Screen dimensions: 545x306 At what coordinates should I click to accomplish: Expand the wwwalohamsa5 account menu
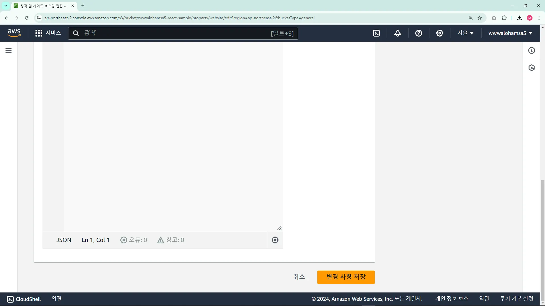[510, 33]
